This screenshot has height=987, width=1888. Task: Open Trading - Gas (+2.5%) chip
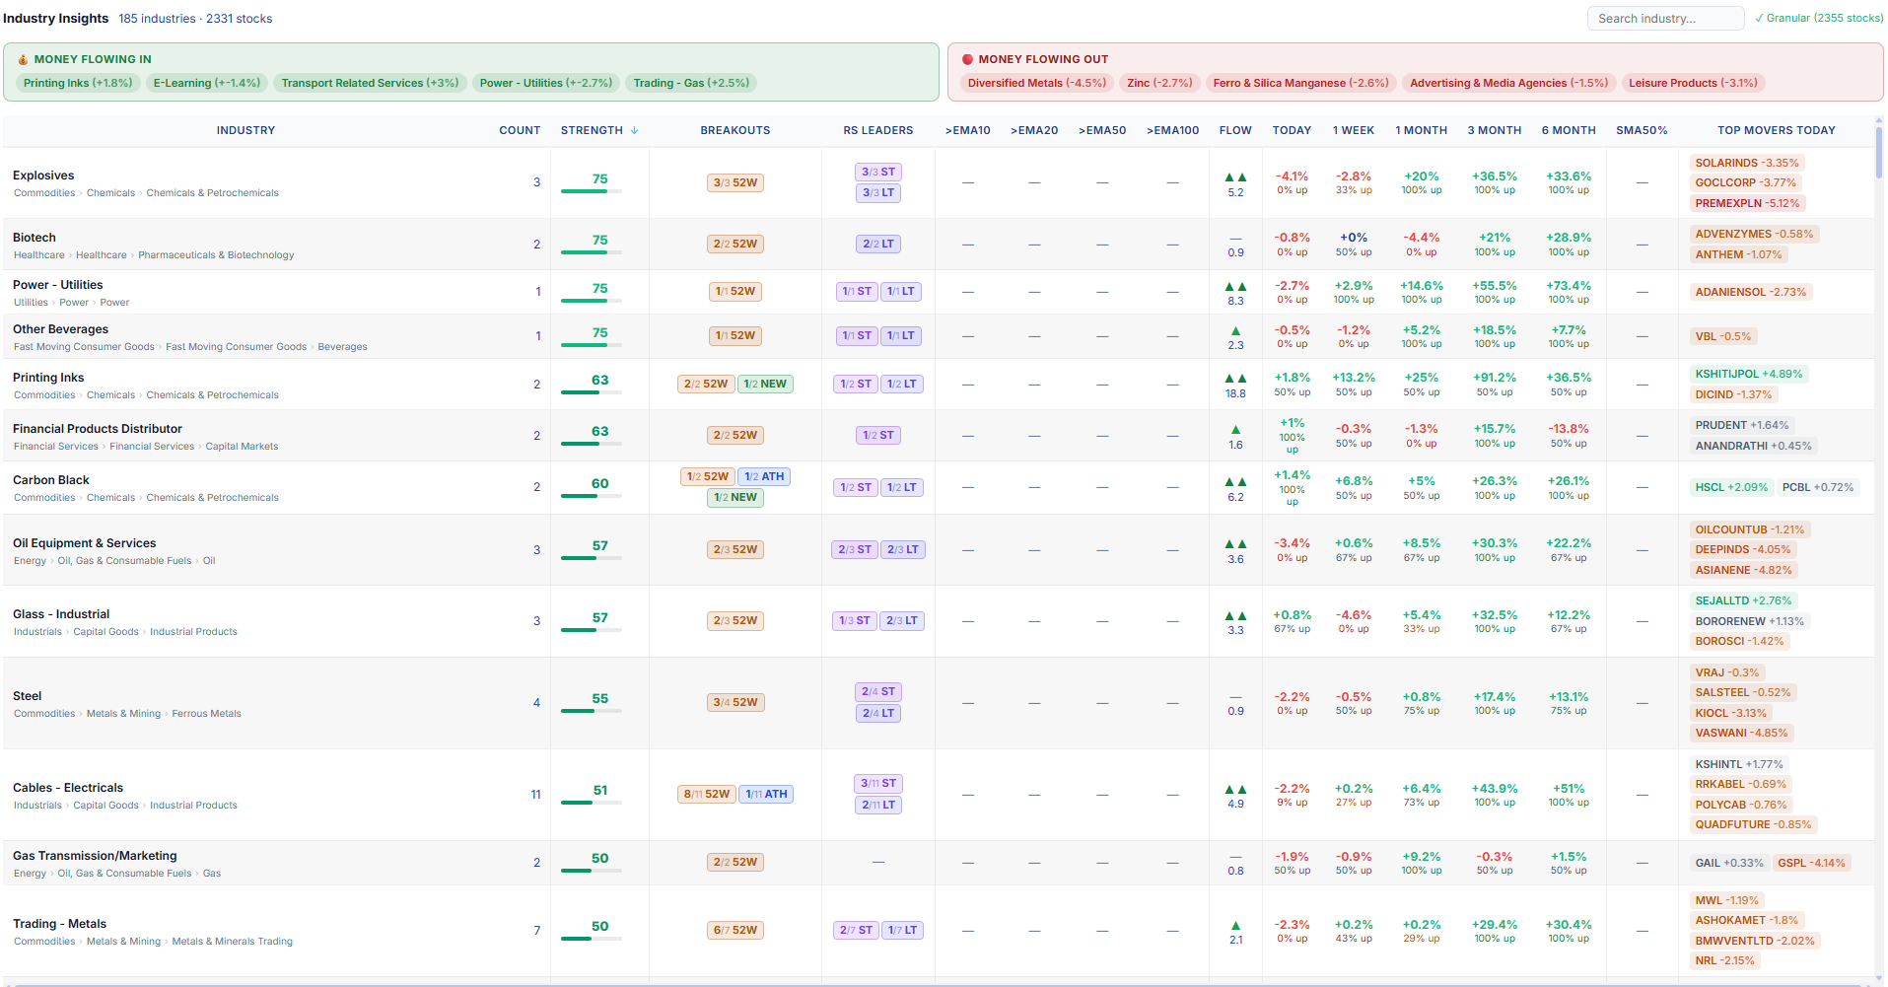click(691, 83)
